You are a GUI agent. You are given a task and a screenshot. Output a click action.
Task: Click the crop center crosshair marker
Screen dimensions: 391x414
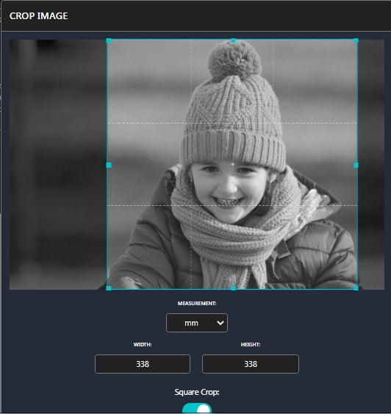(232, 164)
